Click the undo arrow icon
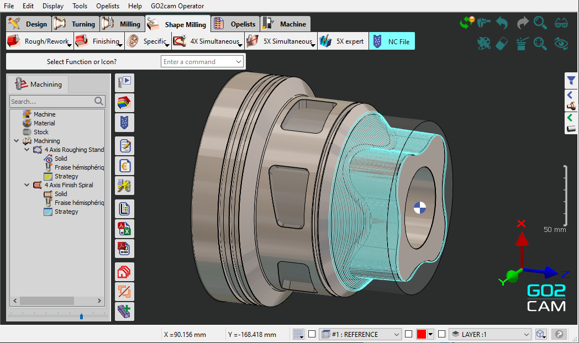579x343 pixels. click(x=502, y=23)
